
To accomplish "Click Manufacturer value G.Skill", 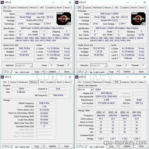I will (x=107, y=100).
